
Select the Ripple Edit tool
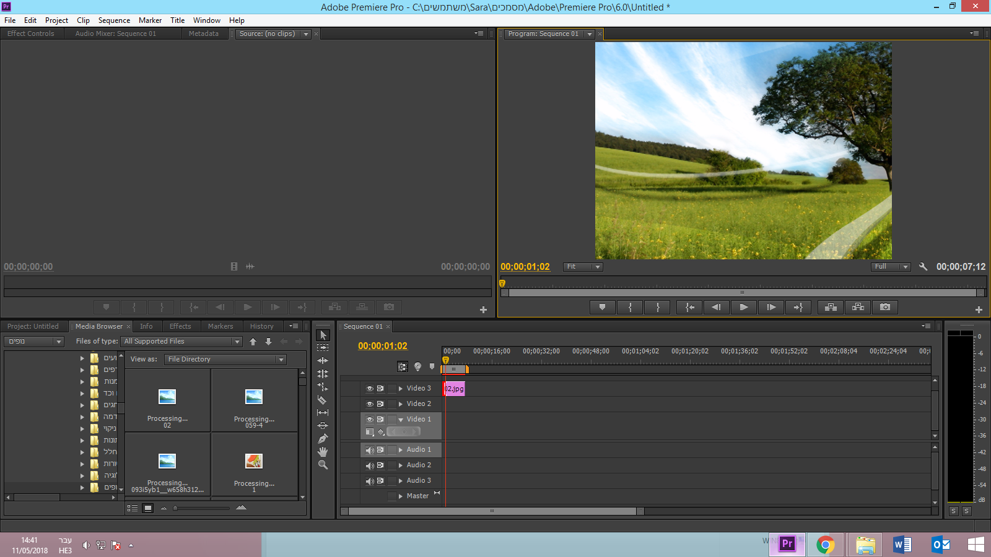(323, 361)
